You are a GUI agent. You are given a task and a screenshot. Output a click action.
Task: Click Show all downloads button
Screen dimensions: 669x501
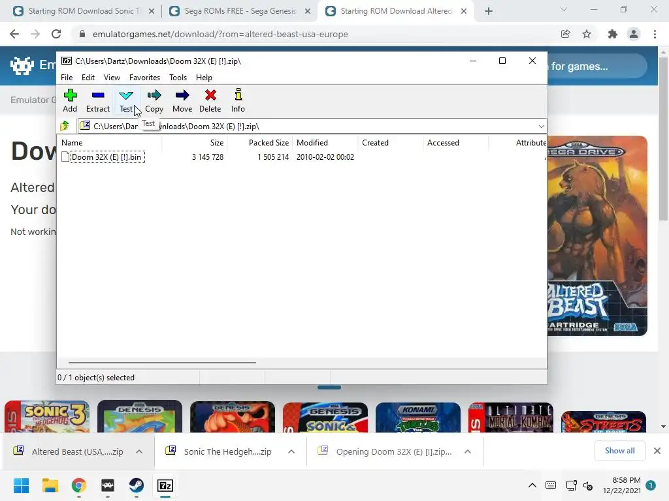point(619,451)
